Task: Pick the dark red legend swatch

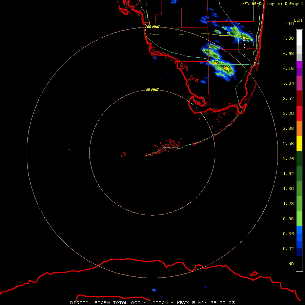Action: coord(299,98)
